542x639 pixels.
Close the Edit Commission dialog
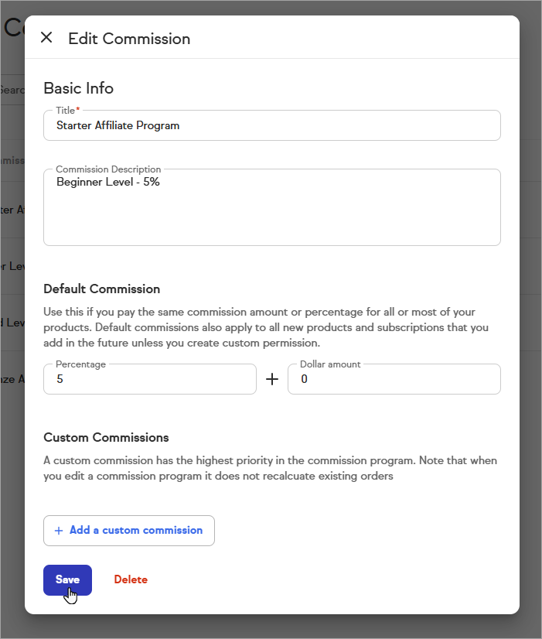pos(46,38)
